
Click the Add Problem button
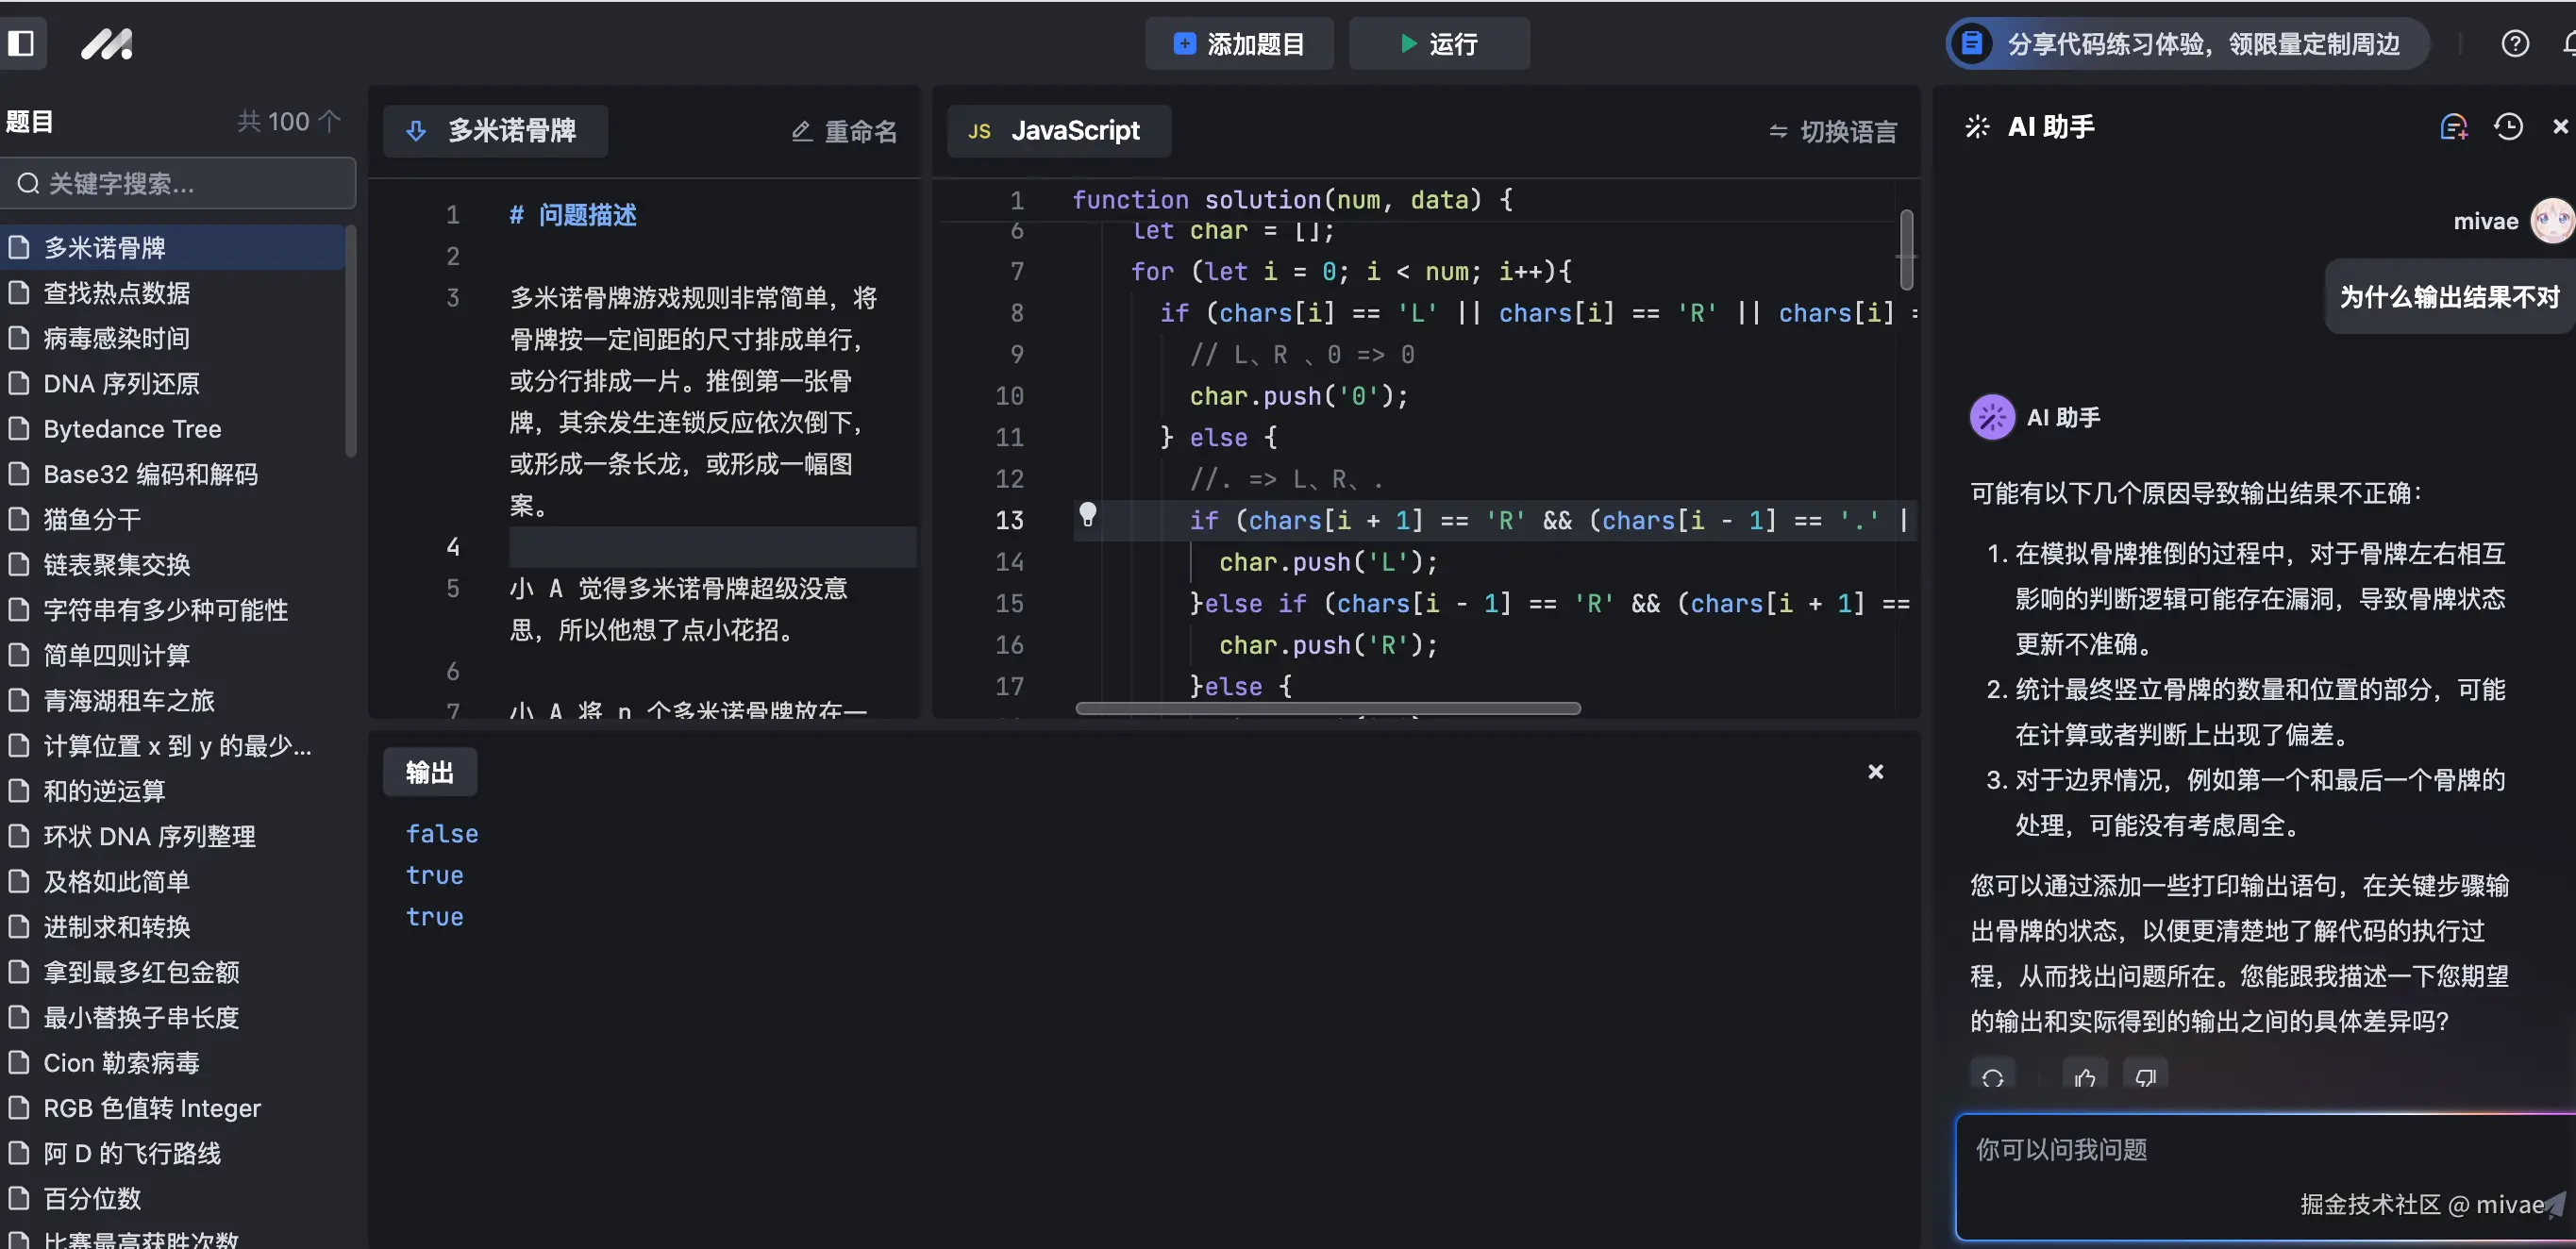click(x=1238, y=44)
